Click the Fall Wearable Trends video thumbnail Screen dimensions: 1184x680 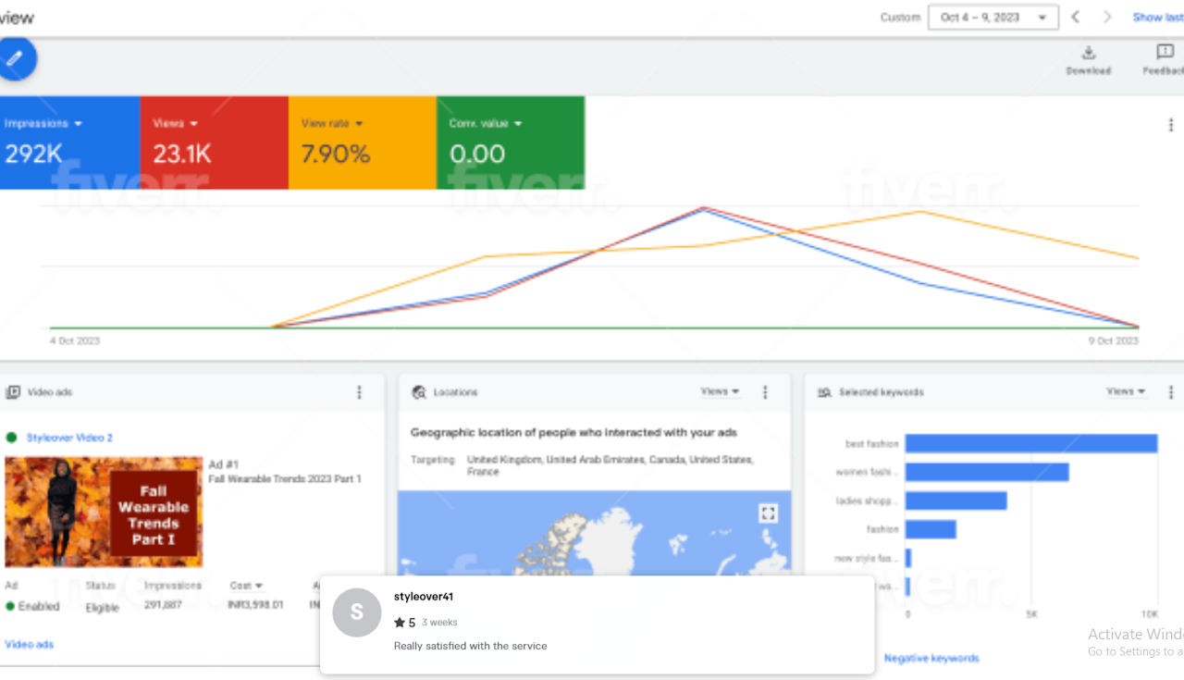pyautogui.click(x=104, y=512)
